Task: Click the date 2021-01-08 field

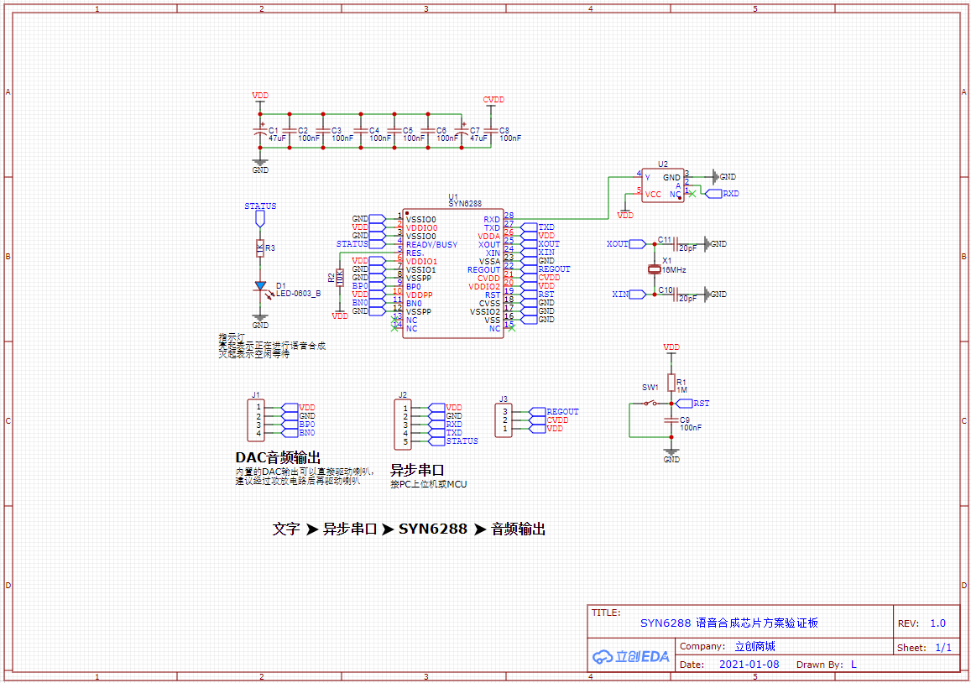Action: (x=749, y=664)
